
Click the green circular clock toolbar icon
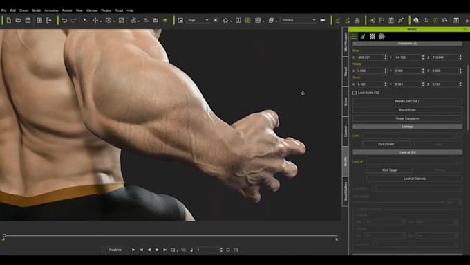435,20
